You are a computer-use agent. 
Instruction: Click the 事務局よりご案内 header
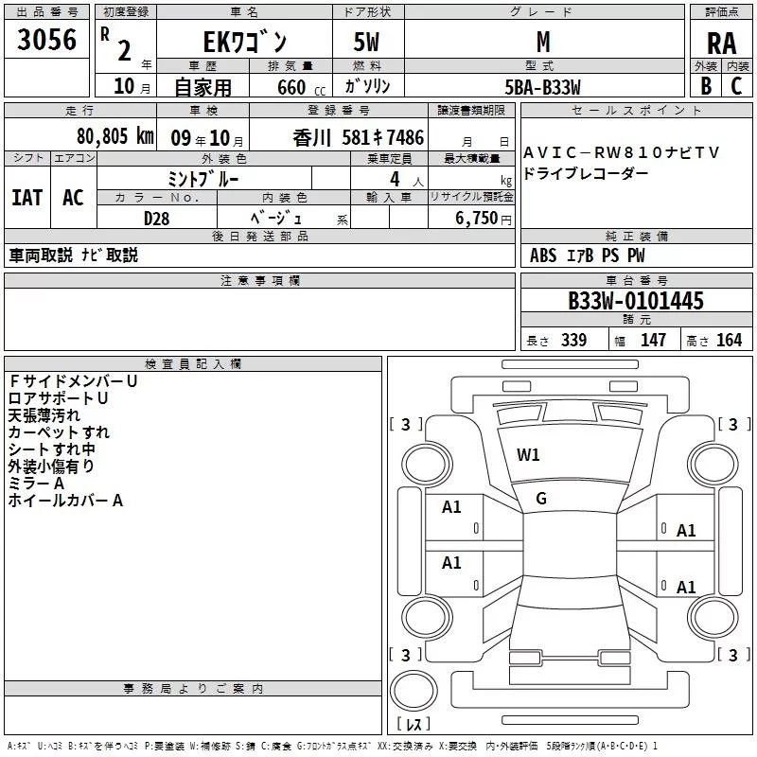(x=193, y=689)
